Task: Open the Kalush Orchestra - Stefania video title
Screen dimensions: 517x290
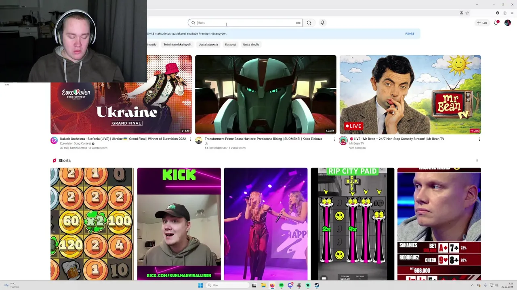Action: pyautogui.click(x=123, y=139)
